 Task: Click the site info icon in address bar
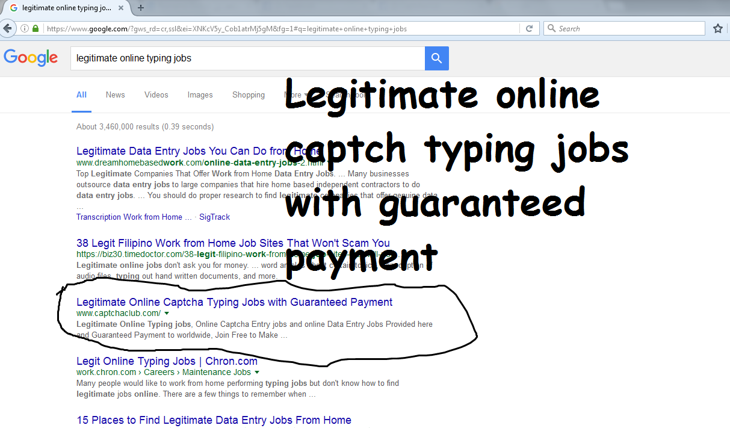coord(25,28)
